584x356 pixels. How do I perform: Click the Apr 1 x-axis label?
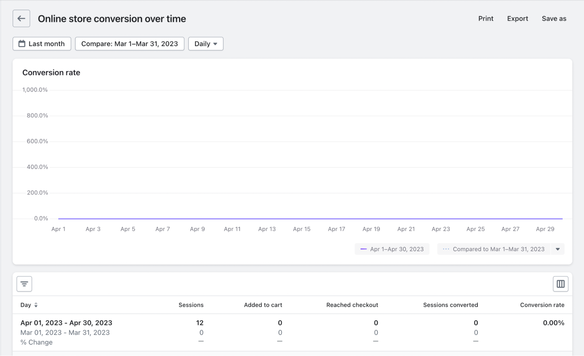[58, 229]
